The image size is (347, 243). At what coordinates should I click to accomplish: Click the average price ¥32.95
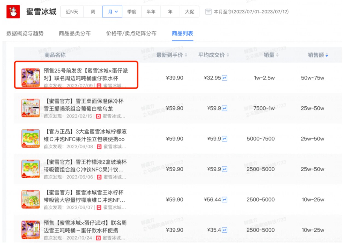coord(212,78)
